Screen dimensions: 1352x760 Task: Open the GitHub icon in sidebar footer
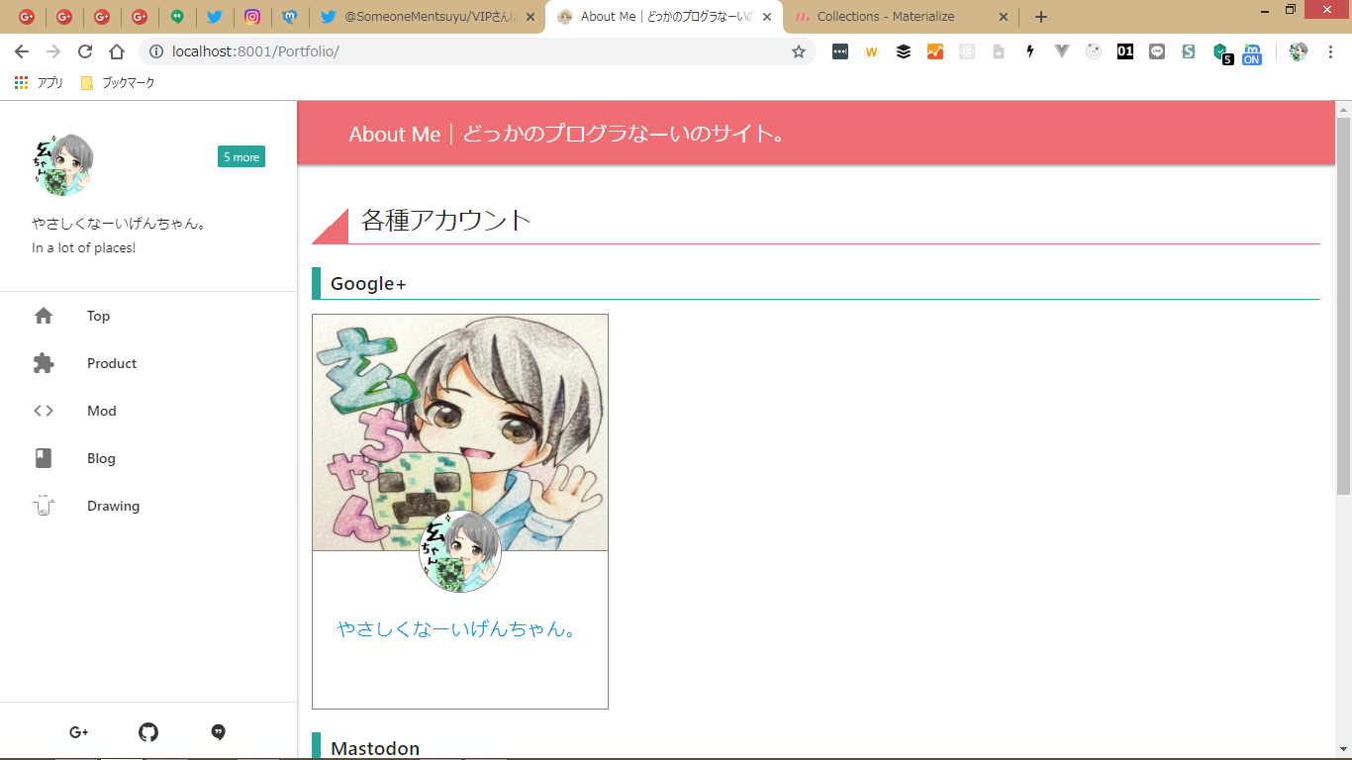tap(148, 732)
